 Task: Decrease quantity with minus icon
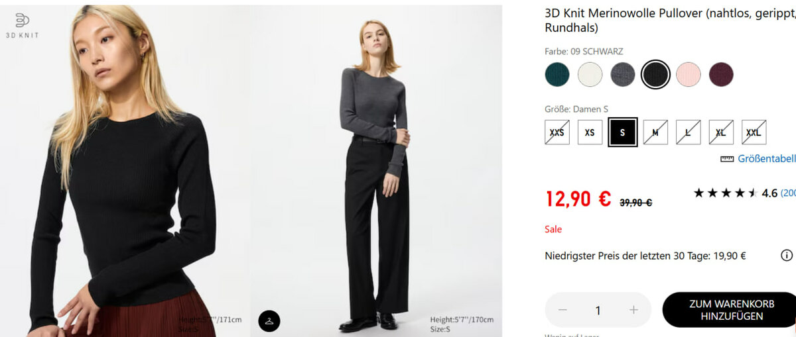click(x=563, y=310)
